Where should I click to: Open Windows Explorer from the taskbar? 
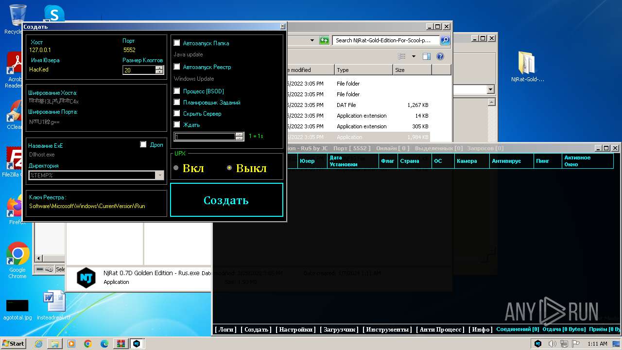click(x=55, y=344)
